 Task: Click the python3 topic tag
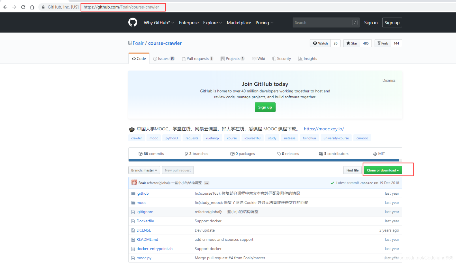(x=172, y=138)
